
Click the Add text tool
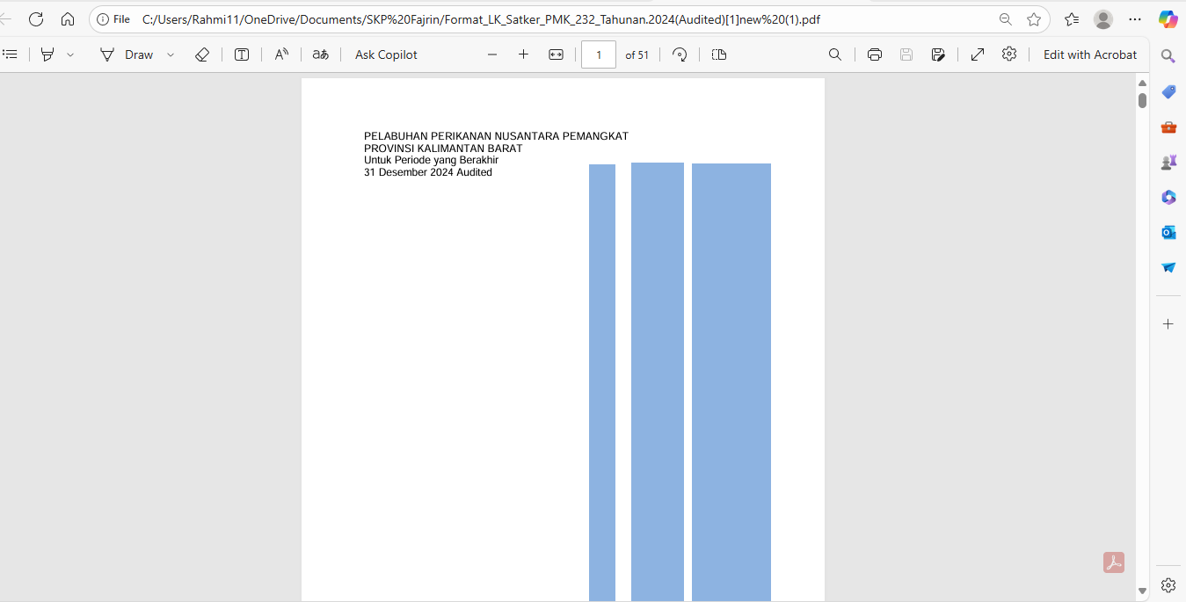tap(242, 54)
